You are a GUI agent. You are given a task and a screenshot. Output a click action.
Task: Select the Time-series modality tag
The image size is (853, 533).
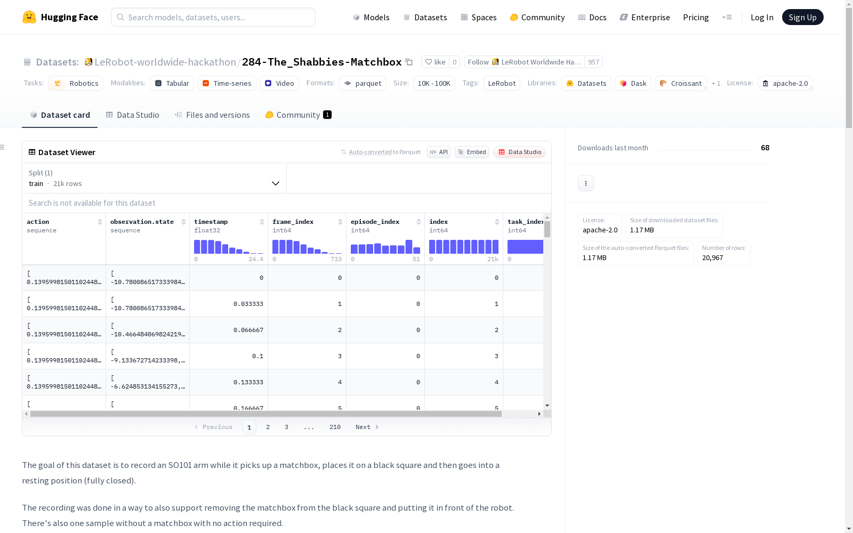pyautogui.click(x=227, y=83)
